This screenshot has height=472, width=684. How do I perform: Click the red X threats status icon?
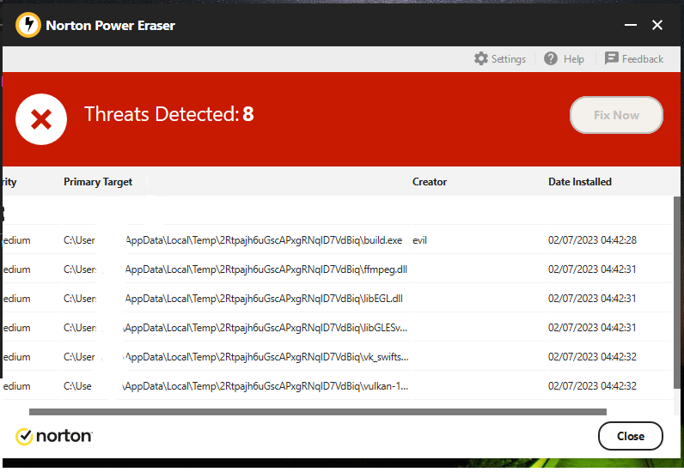pyautogui.click(x=41, y=119)
